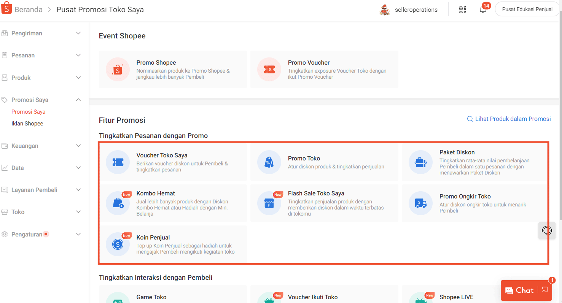Click the Promo Toko percent tag icon
Image resolution: width=562 pixels, height=303 pixels.
click(x=269, y=162)
